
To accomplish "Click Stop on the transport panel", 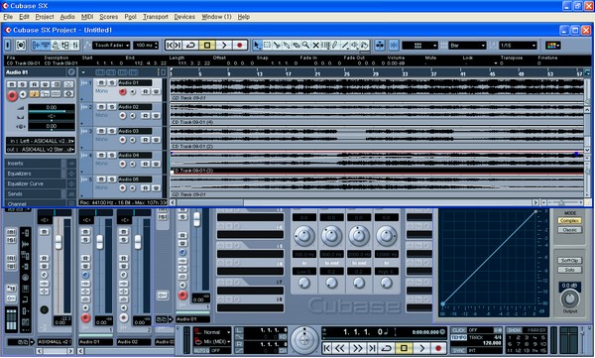I will pos(405,348).
